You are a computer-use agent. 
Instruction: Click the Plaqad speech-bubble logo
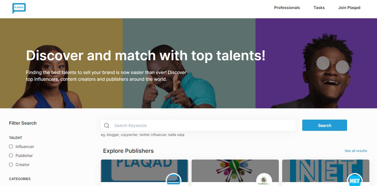click(19, 8)
